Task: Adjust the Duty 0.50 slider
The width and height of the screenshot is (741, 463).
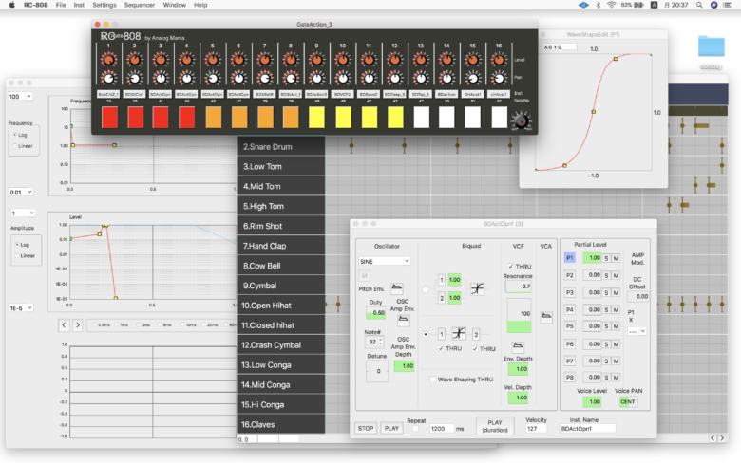Action: 375,312
